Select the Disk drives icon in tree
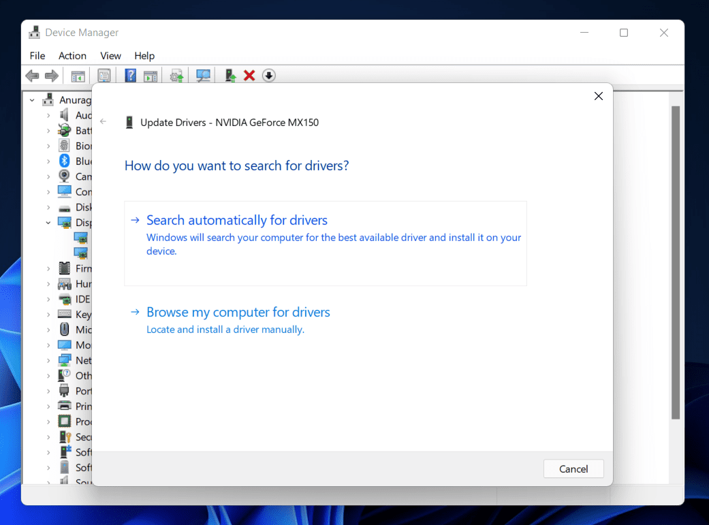The height and width of the screenshot is (525, 709). 64,208
